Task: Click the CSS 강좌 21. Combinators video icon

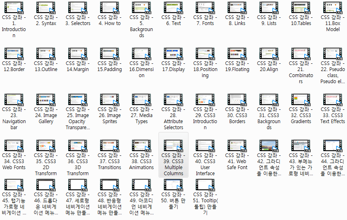Action: click(301, 54)
